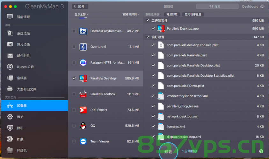269x159 pixels.
Task: Select the Parallels Toolbox row name
Action: coord(103,94)
